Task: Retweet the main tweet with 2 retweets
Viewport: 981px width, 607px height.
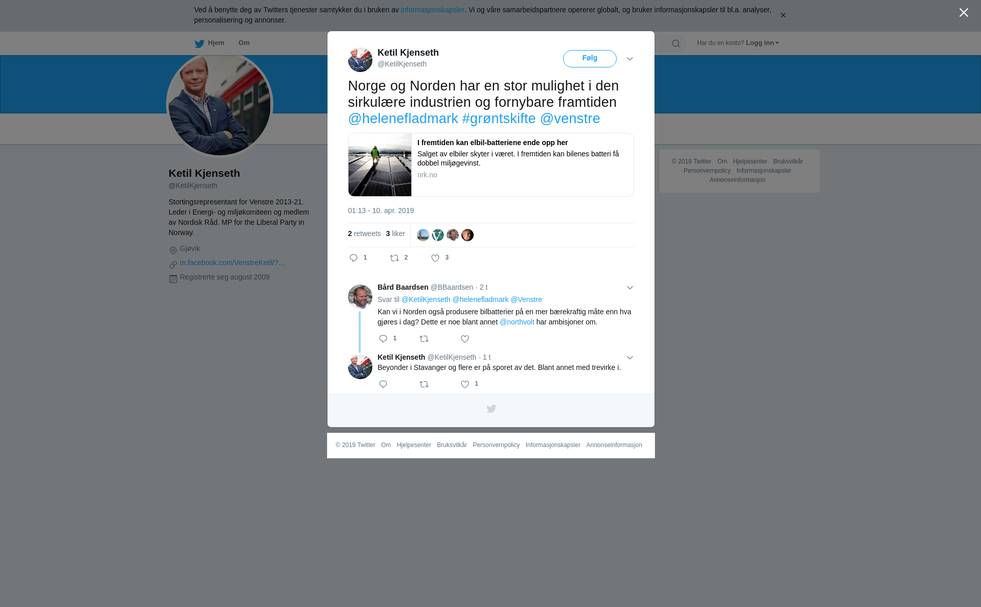Action: (x=394, y=258)
